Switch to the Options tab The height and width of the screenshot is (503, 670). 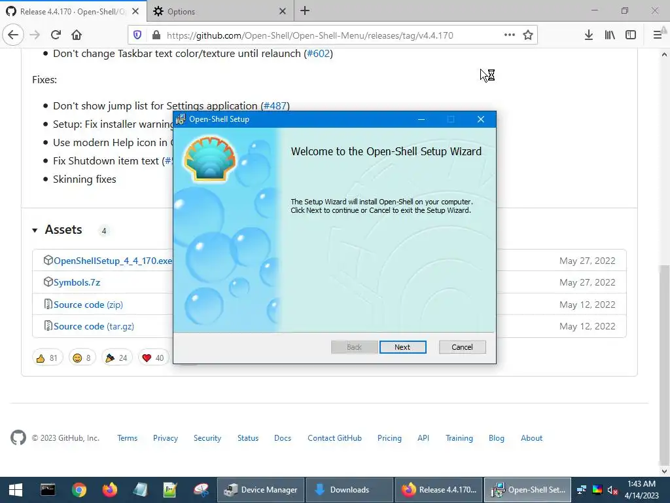click(x=220, y=11)
